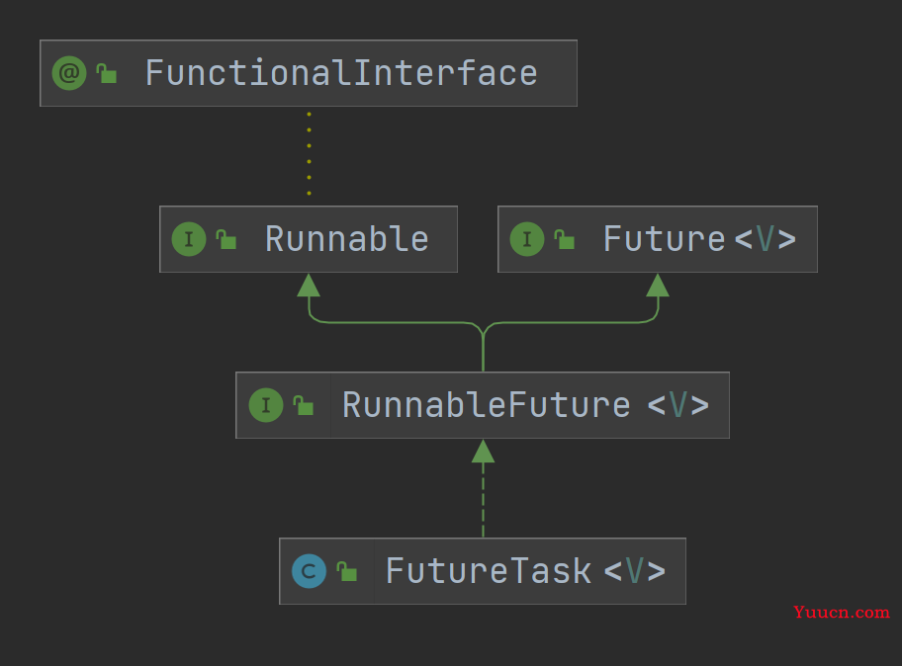The width and height of the screenshot is (902, 666).
Task: Click the arrowhead pointing into Future<V>
Action: 658,285
